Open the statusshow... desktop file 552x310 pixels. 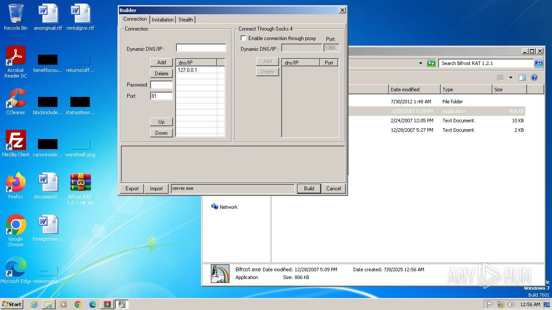coord(80,105)
